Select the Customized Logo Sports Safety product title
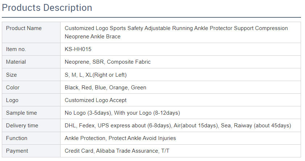305x161 pixels. pos(176,32)
